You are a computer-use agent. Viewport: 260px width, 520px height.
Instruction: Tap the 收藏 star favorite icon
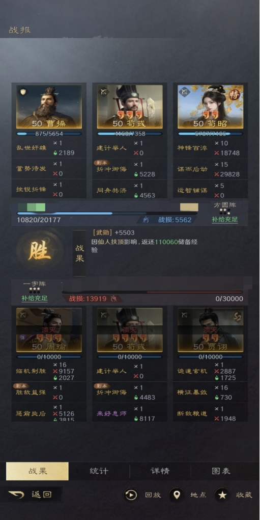click(222, 495)
